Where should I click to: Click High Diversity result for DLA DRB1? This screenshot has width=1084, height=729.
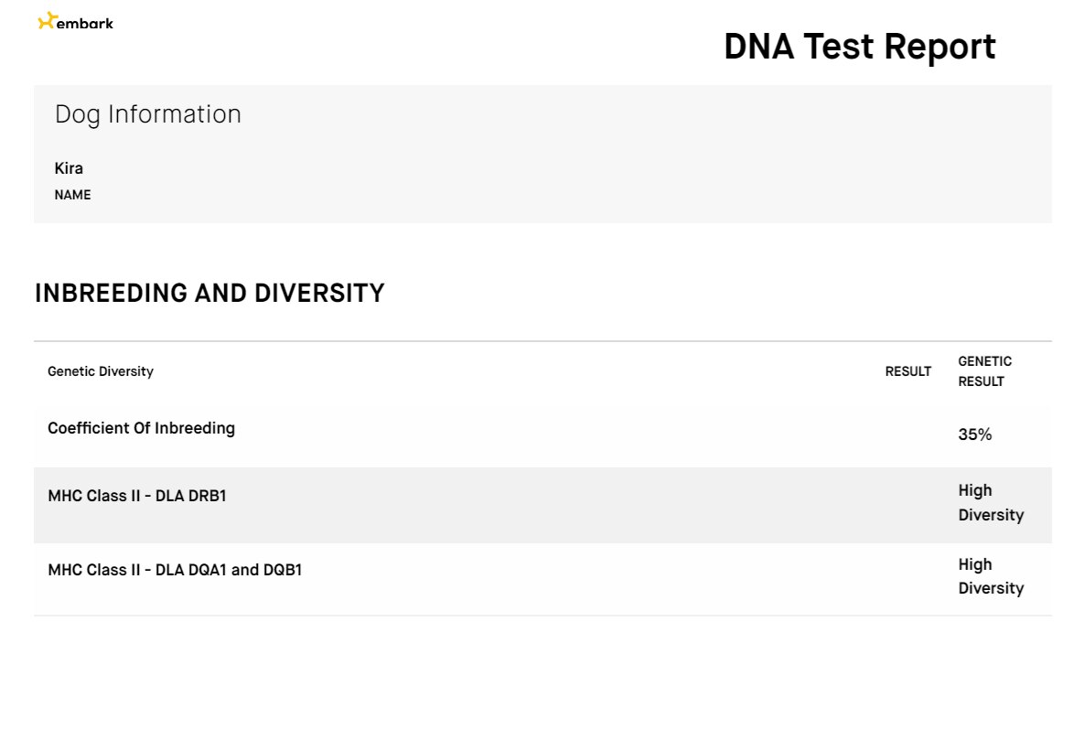(x=991, y=502)
